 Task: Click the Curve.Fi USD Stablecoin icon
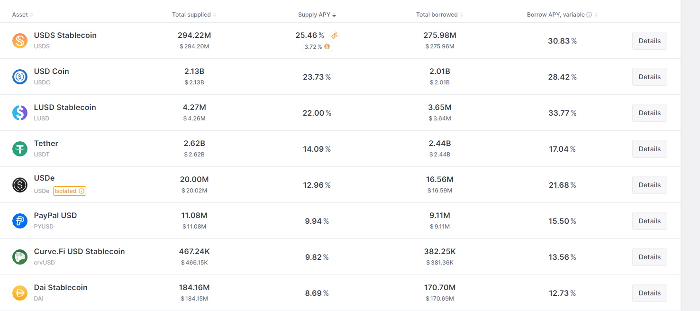coord(20,257)
